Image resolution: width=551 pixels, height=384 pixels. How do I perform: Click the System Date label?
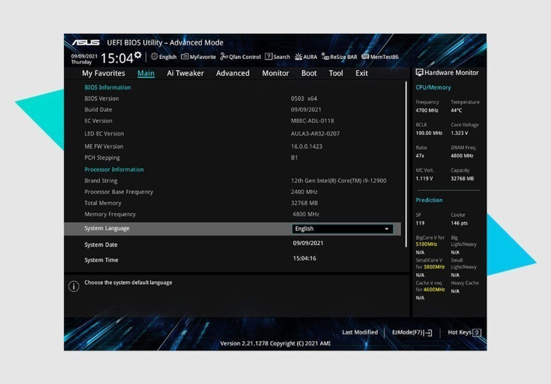point(101,244)
